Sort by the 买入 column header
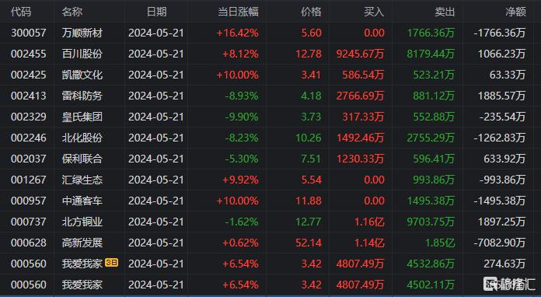This screenshot has width=541, height=297. click(374, 12)
